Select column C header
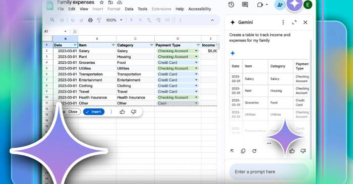Viewport: 353px width, 184px height. (x=135, y=39)
